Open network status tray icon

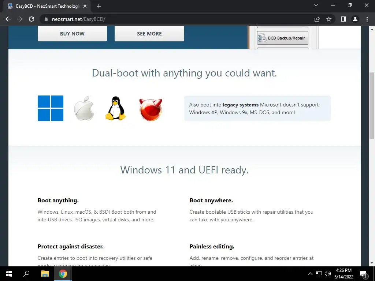pos(319,274)
